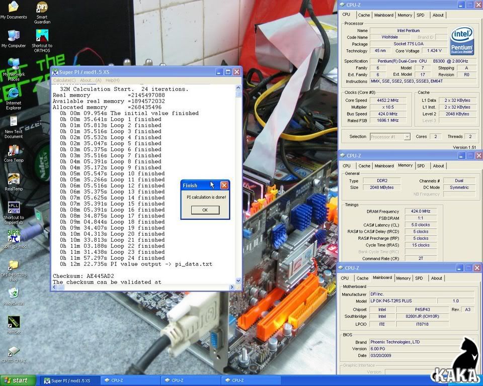The width and height of the screenshot is (483, 386).
Task: Open the Processor #1 selection dropdown
Action: point(390,137)
